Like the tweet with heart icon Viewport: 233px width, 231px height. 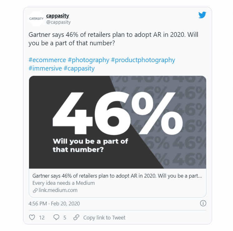[x=32, y=218]
